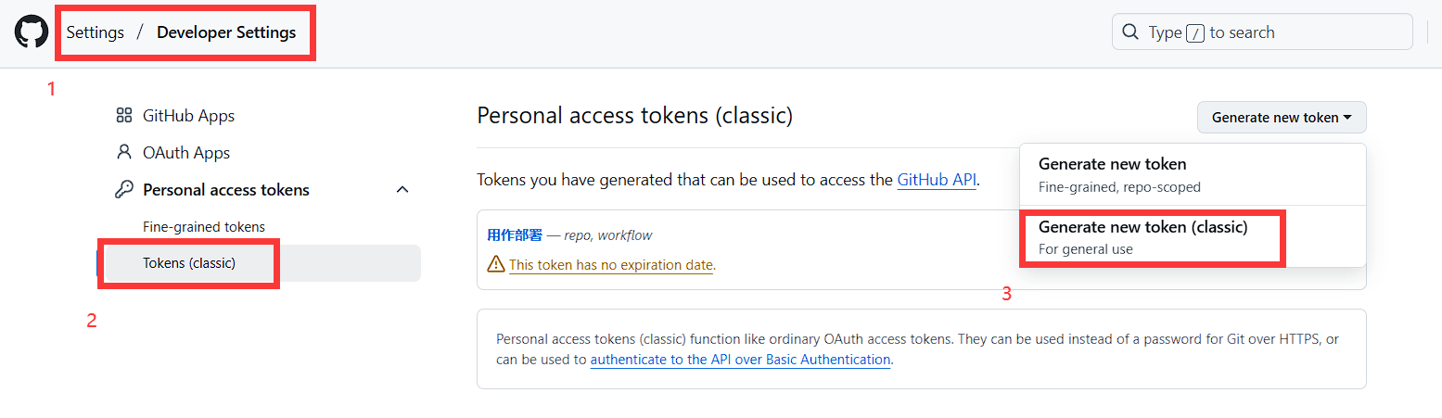Focus the 'Type / to search' field

point(1261,32)
